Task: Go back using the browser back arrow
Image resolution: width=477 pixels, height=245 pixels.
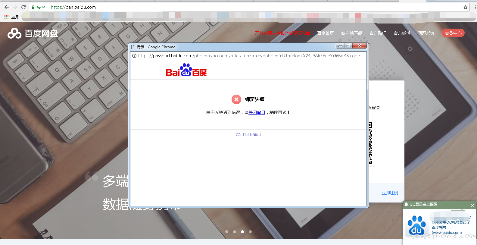Action: pos(7,7)
